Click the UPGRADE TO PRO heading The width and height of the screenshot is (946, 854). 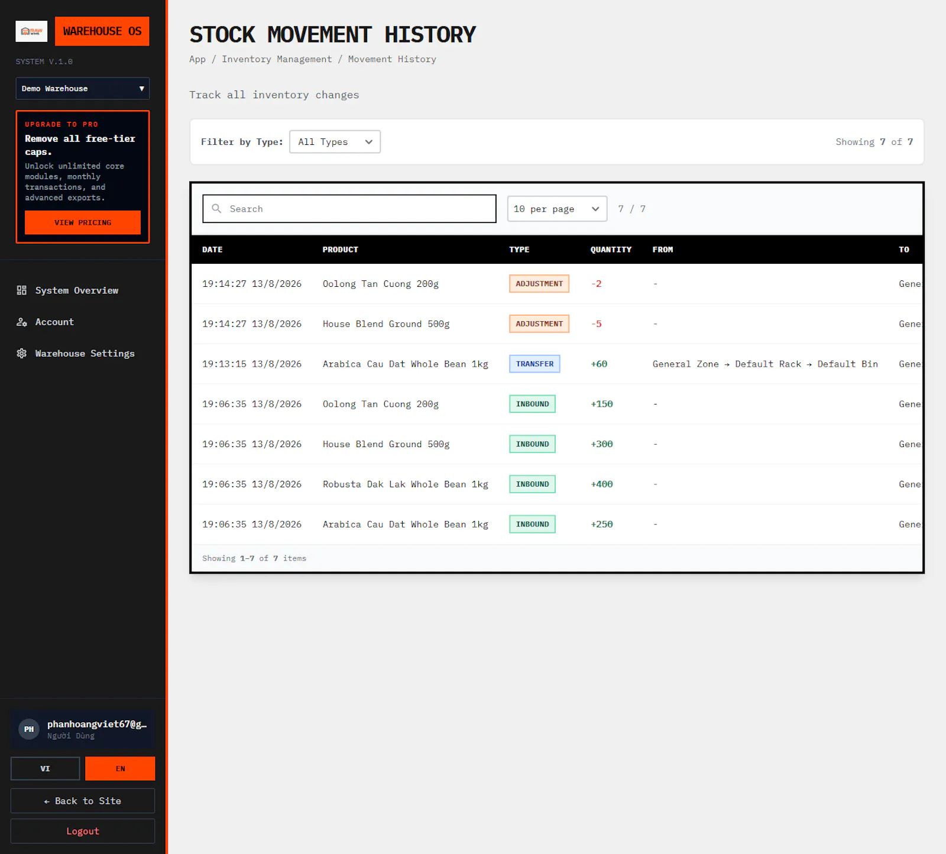(61, 124)
